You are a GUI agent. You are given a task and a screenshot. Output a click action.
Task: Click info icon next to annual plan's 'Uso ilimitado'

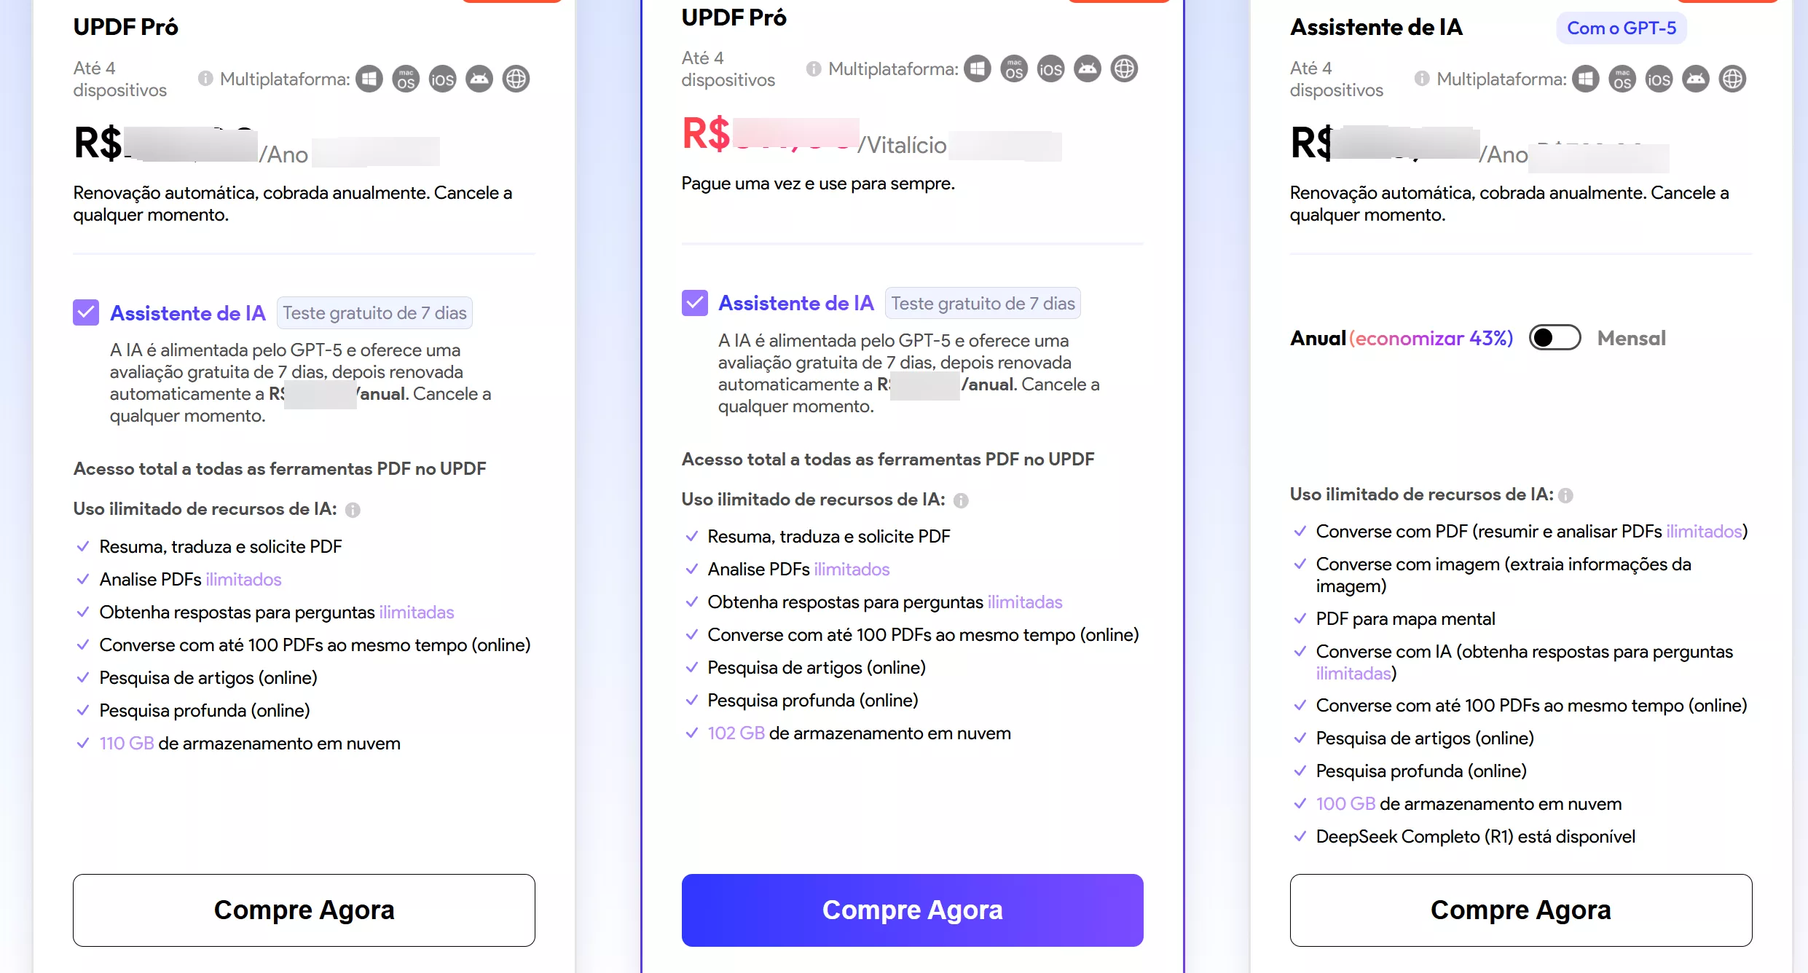coord(353,510)
